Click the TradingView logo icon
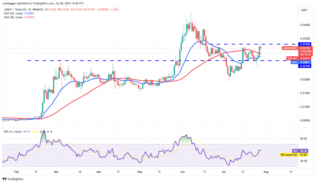Image resolution: width=316 pixels, height=183 pixels. [5, 179]
